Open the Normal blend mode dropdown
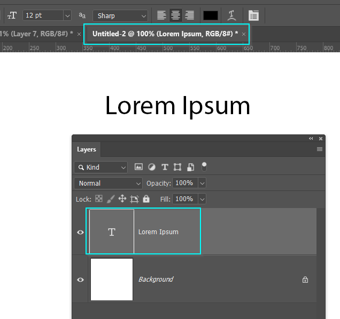Screen dimensions: 340x319 (x=108, y=184)
